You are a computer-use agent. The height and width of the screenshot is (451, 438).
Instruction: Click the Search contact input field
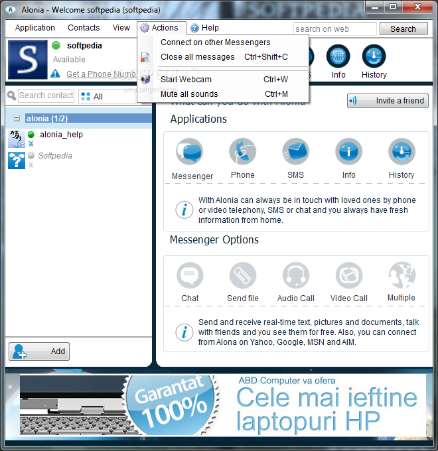46,96
